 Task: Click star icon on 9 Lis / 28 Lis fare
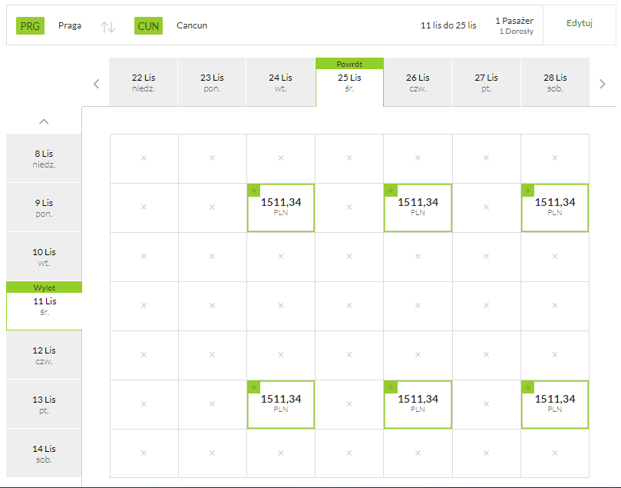pyautogui.click(x=528, y=191)
